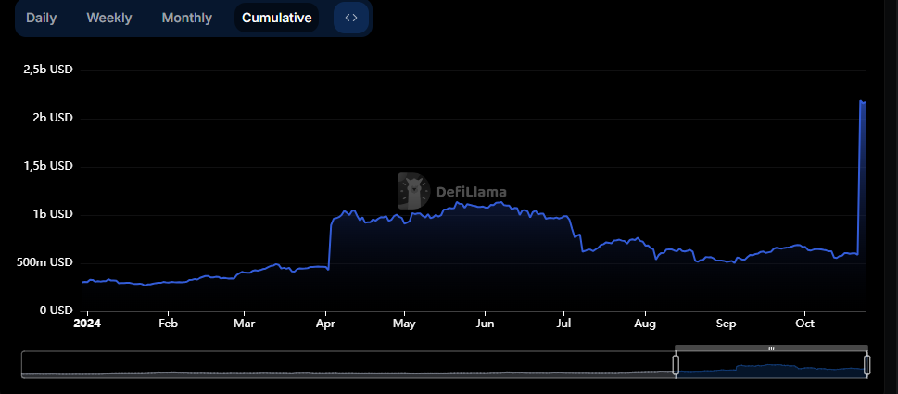Open the Monthly tab
898x394 pixels.
(x=186, y=18)
